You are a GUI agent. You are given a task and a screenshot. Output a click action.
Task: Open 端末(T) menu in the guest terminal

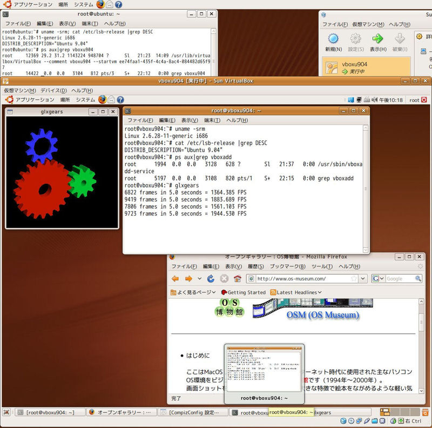click(x=212, y=120)
